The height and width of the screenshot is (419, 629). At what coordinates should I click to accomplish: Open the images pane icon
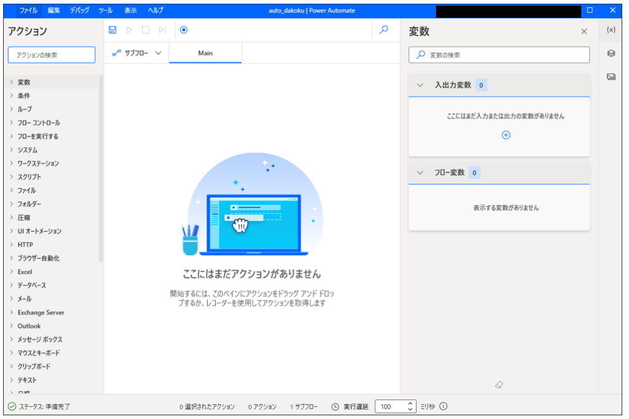611,77
